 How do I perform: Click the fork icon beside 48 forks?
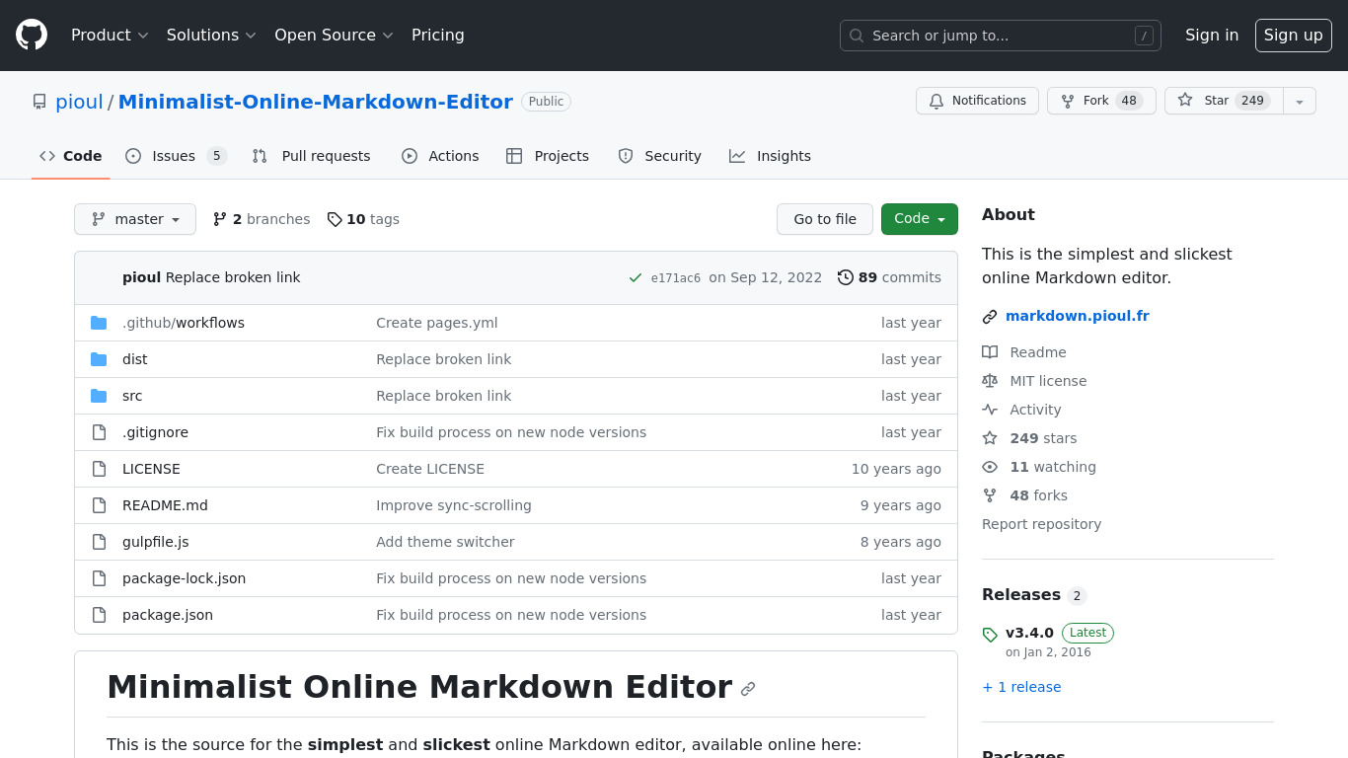(990, 495)
